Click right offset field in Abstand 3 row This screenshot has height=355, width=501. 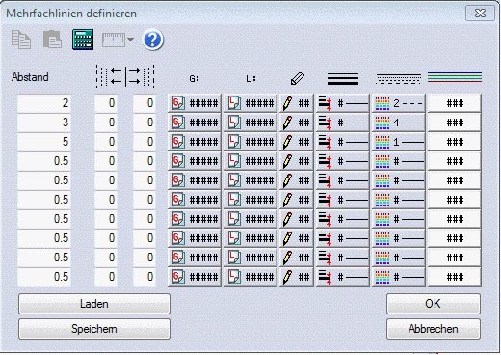[145, 123]
